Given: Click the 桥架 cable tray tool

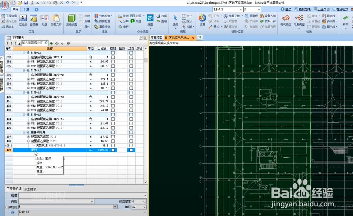Looking at the screenshot, I should point(346,20).
